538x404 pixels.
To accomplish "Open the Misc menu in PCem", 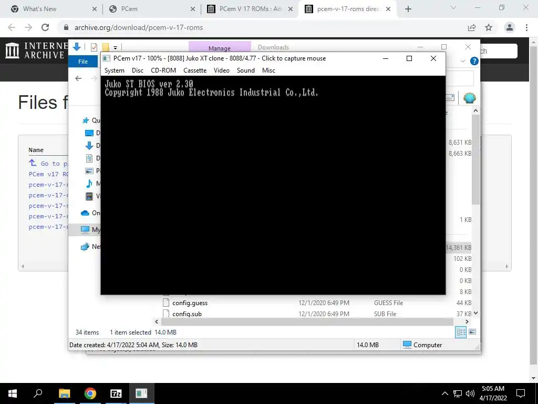I will point(268,70).
